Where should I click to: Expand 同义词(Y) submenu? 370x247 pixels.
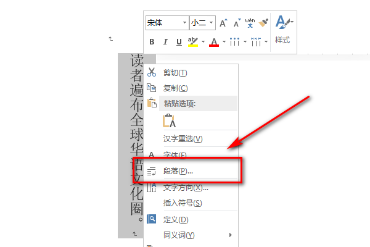coord(191,235)
